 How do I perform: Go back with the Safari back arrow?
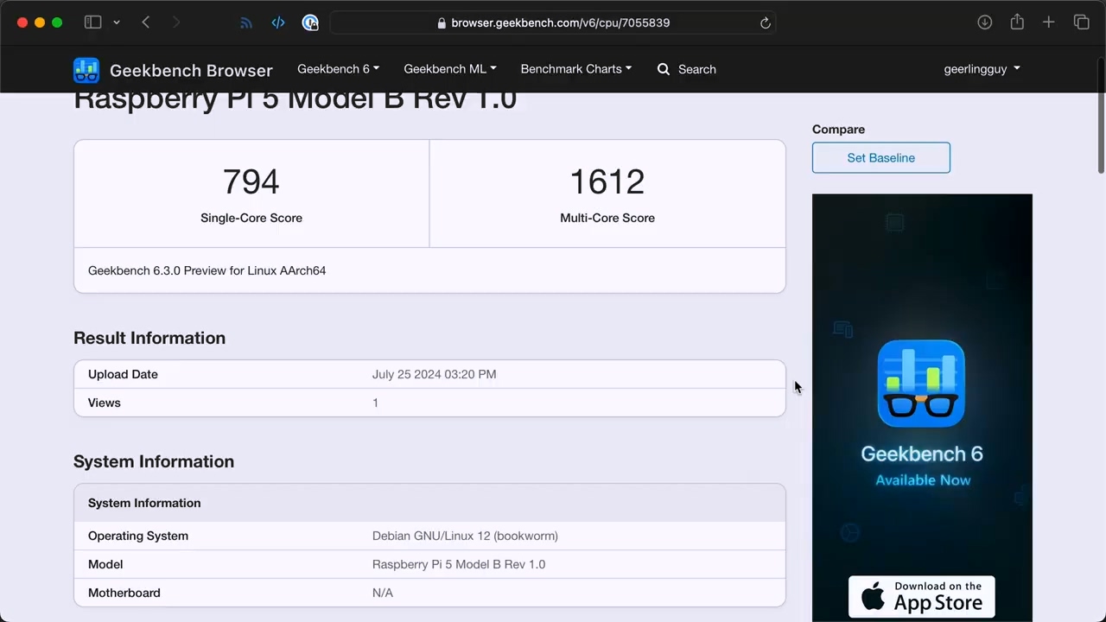click(146, 22)
